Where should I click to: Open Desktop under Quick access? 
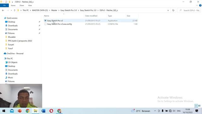point(11,22)
